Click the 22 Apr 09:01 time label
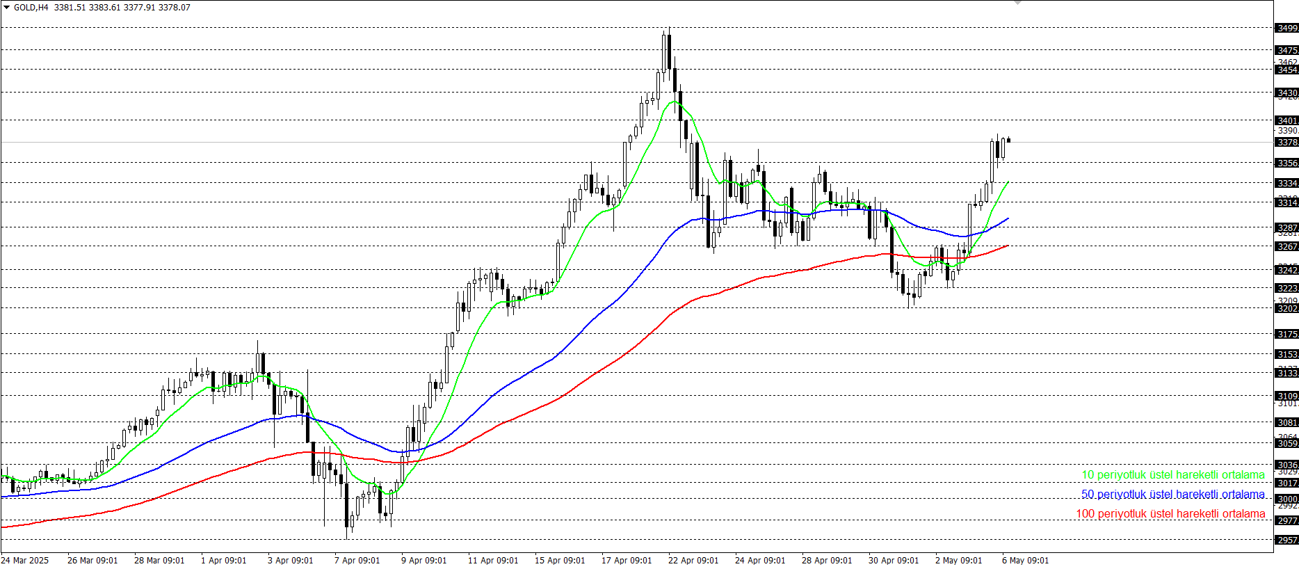1299x569 pixels. click(693, 561)
